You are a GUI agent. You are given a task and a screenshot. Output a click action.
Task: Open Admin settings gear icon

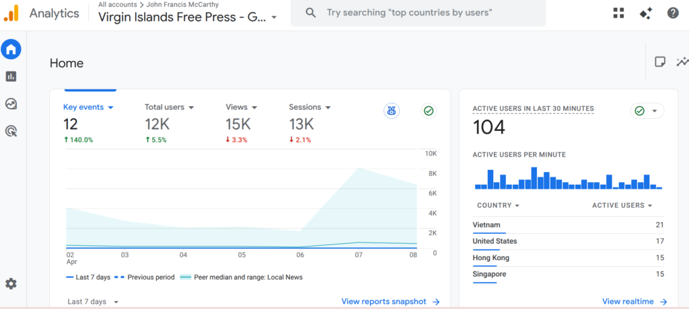(x=11, y=283)
